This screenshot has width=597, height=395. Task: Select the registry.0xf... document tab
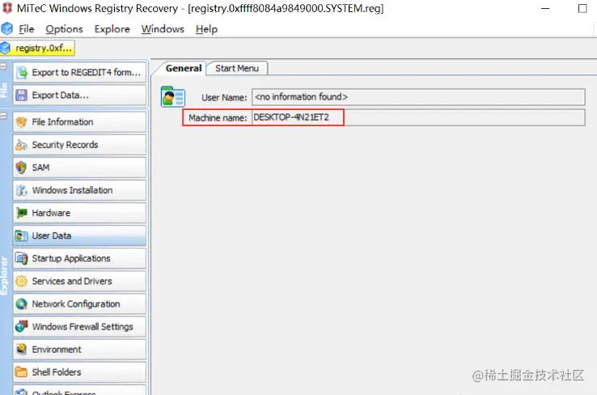37,48
